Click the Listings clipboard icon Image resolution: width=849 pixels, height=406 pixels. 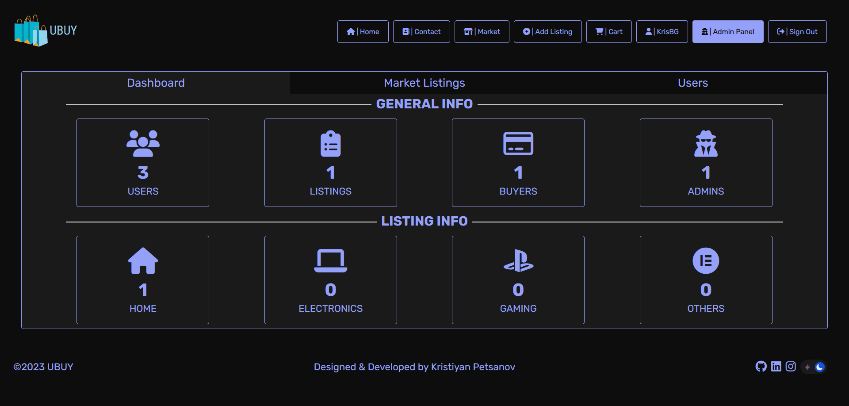330,143
